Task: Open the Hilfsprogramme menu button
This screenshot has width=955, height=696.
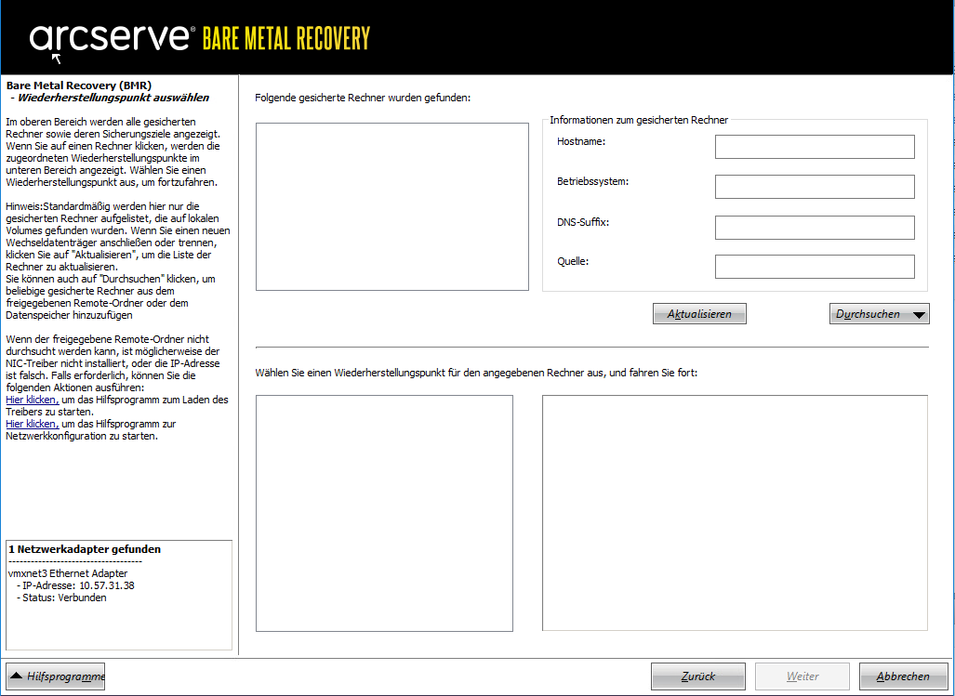Action: [56, 676]
